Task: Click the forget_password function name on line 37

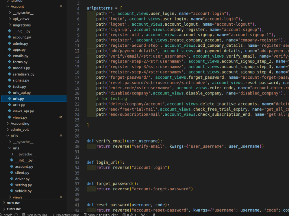Action: pyautogui.click(x=114, y=183)
